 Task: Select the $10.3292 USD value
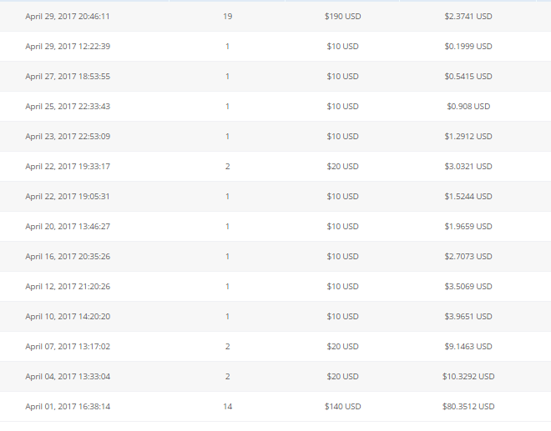[x=468, y=377]
